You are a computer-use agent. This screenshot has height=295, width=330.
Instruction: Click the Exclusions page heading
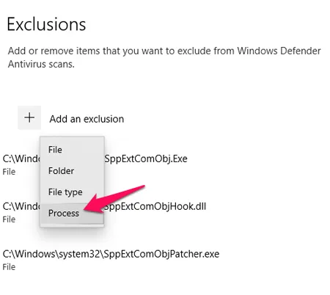click(46, 24)
